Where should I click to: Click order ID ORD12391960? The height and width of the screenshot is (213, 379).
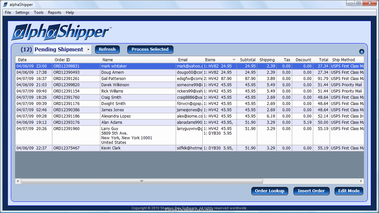[66, 129]
